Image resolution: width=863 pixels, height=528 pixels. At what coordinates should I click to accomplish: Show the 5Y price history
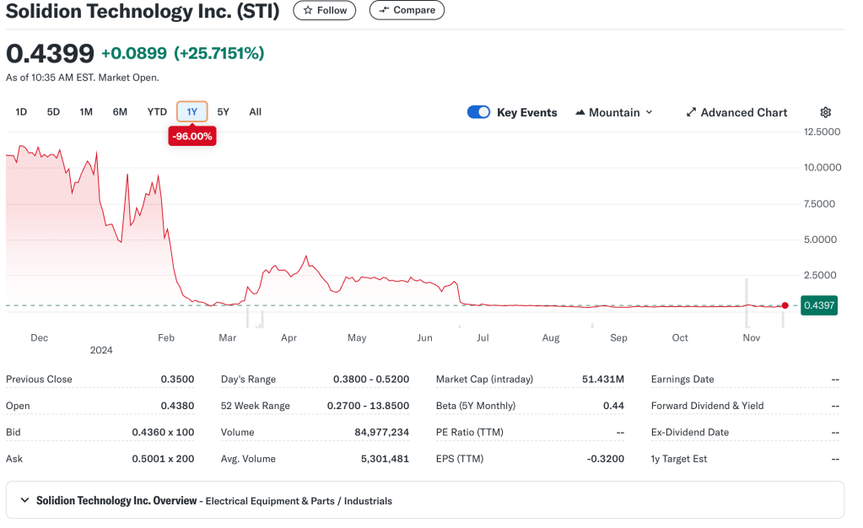click(224, 111)
